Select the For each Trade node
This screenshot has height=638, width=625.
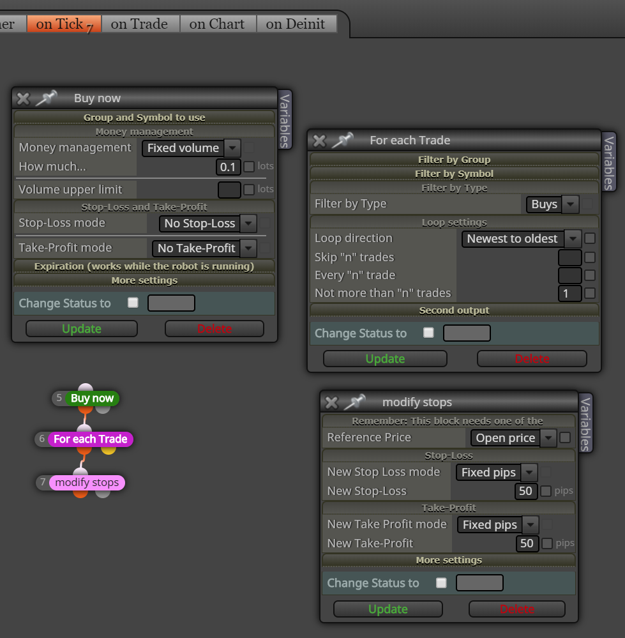tap(90, 439)
